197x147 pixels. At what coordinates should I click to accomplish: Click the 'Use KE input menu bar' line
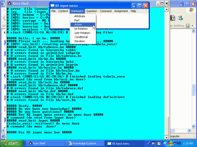point(39,132)
